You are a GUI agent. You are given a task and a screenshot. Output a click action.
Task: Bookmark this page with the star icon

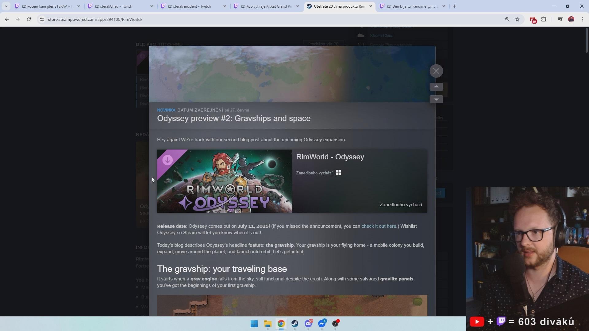tap(517, 19)
